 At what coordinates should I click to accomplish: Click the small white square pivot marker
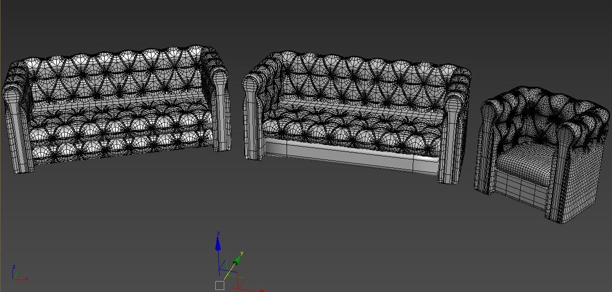[220, 286]
